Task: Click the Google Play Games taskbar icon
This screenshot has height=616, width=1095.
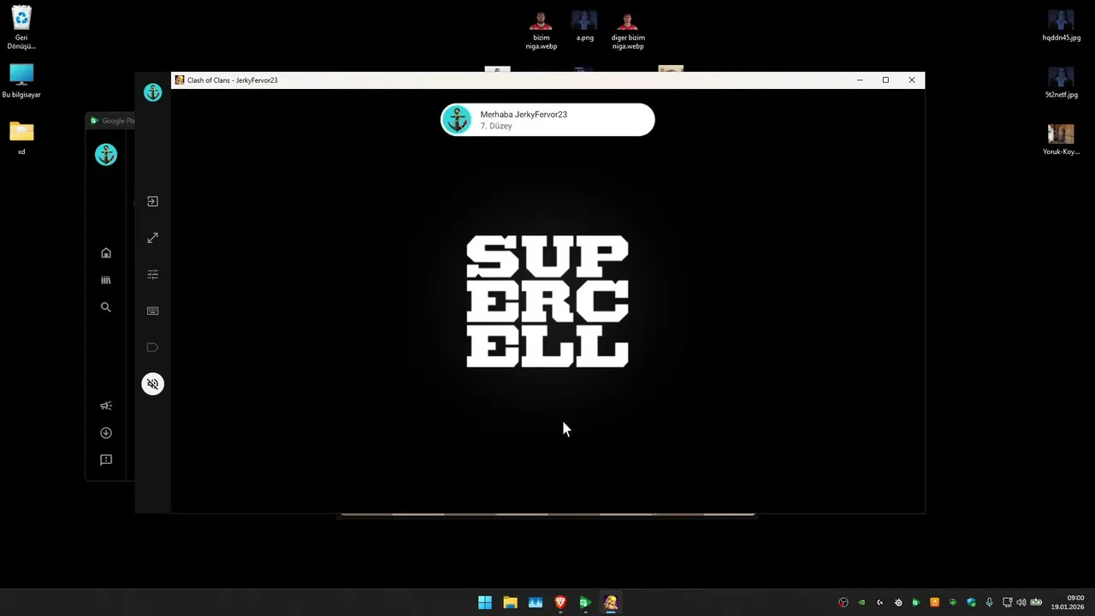Action: coord(585,602)
